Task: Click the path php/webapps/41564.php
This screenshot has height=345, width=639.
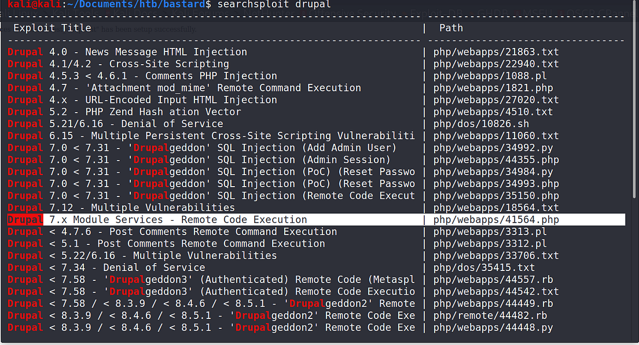Action: [495, 219]
